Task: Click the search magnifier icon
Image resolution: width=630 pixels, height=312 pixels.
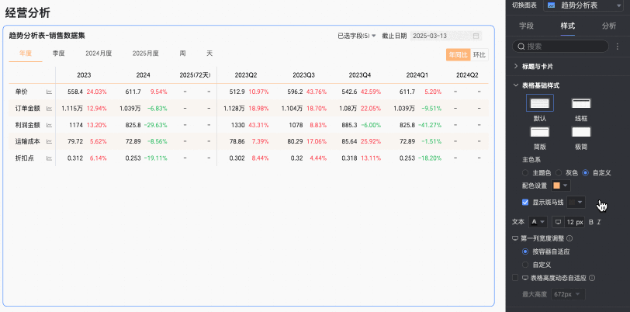Action: [521, 47]
